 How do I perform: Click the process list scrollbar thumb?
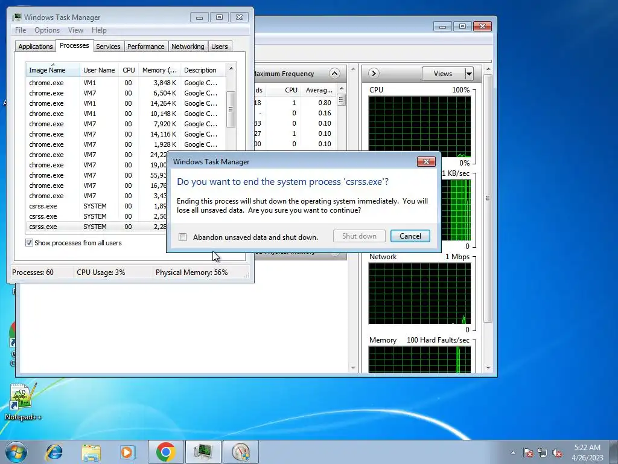click(x=231, y=109)
